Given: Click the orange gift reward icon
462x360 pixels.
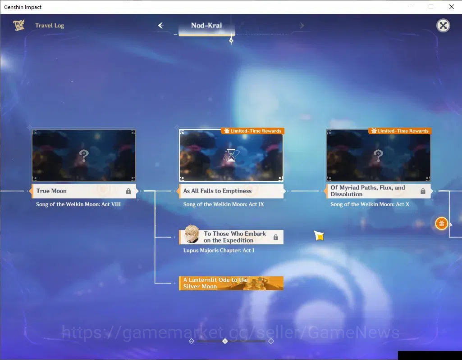Looking at the screenshot, I should (x=441, y=224).
